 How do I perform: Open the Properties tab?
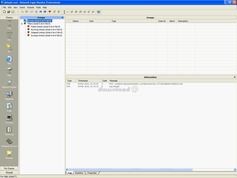pos(92,173)
